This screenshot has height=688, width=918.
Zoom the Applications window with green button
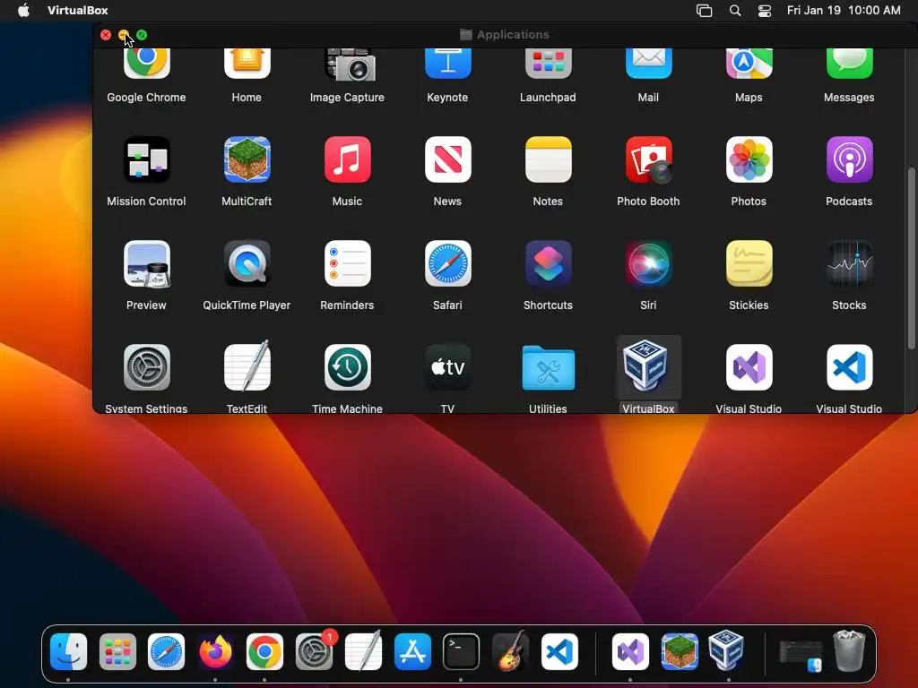[142, 35]
